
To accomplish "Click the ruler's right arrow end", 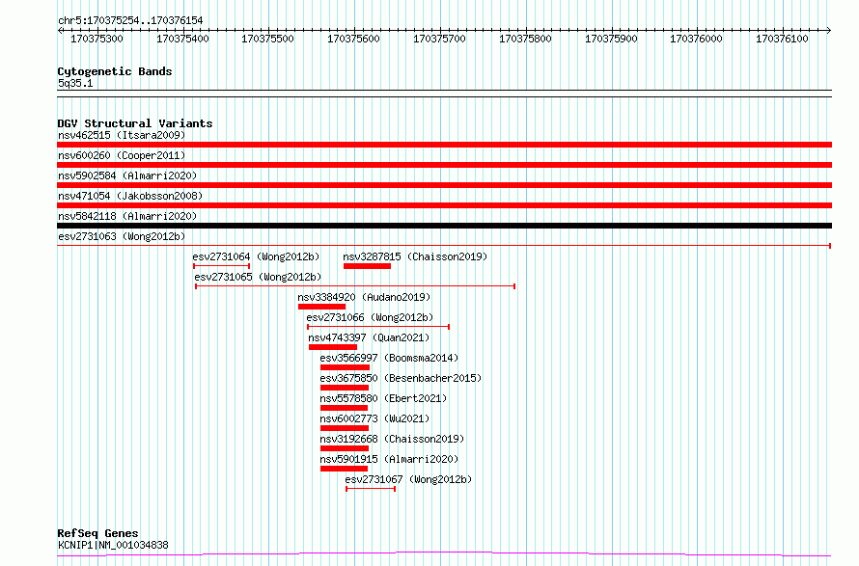I will click(829, 31).
